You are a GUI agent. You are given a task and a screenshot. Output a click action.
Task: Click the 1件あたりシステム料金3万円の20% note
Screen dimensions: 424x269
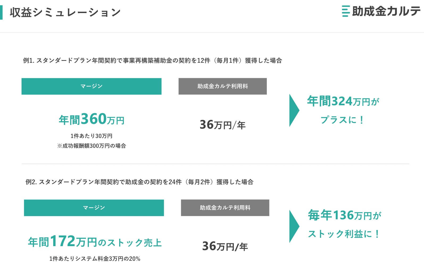click(95, 259)
